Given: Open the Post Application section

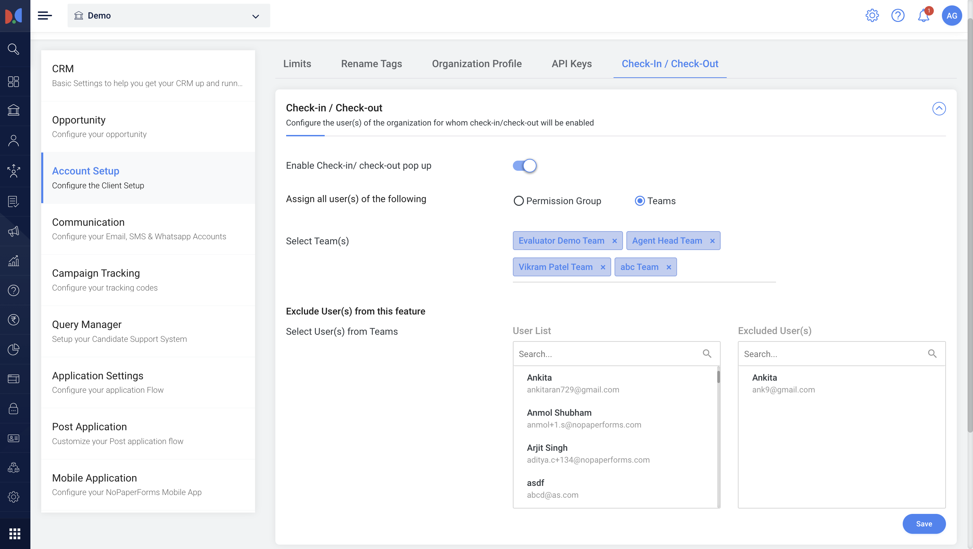Looking at the screenshot, I should 148,434.
